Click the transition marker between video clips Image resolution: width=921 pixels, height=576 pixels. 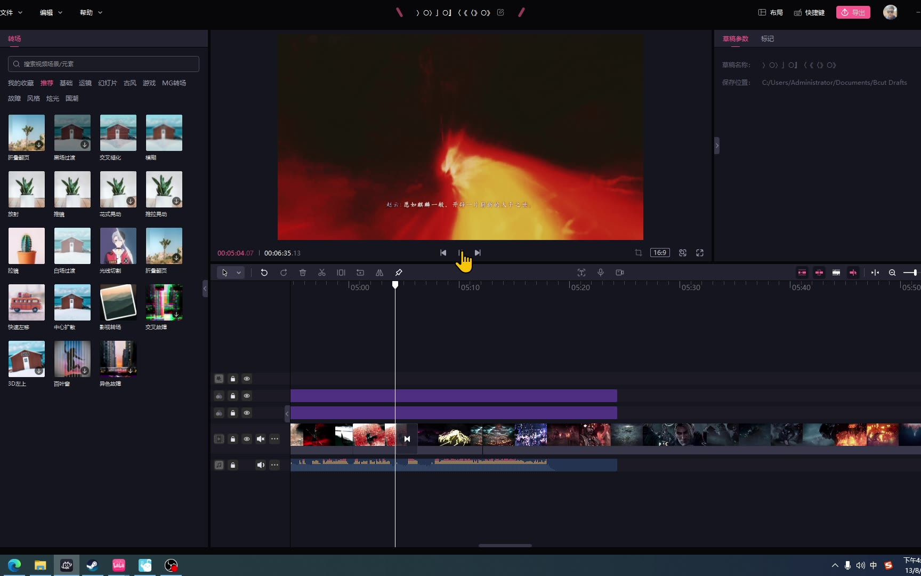point(407,439)
